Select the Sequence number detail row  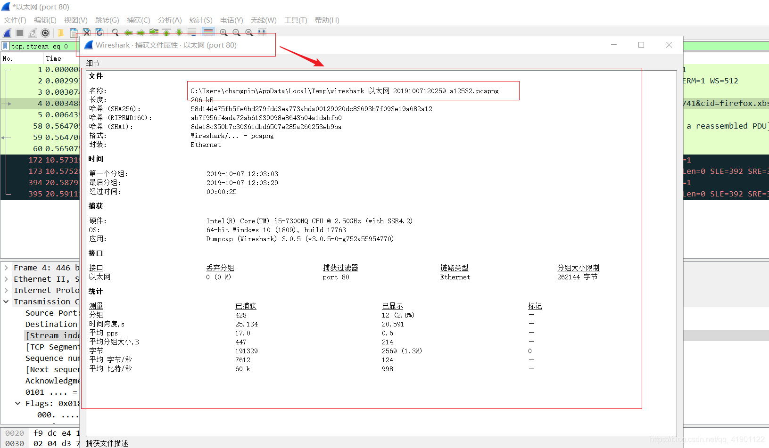tap(52, 358)
